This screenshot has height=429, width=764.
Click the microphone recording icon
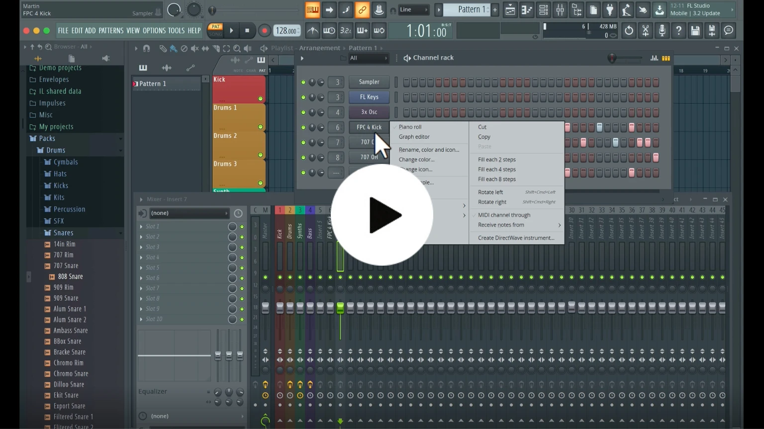(662, 31)
